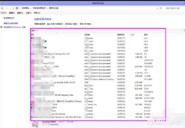The width and height of the screenshot is (185, 128).
Task: Click the Windows features shield icon
Action: 2,27
